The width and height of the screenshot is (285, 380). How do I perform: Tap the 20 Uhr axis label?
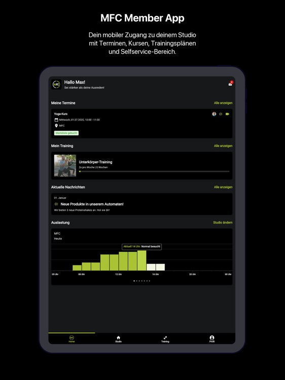coord(192,274)
